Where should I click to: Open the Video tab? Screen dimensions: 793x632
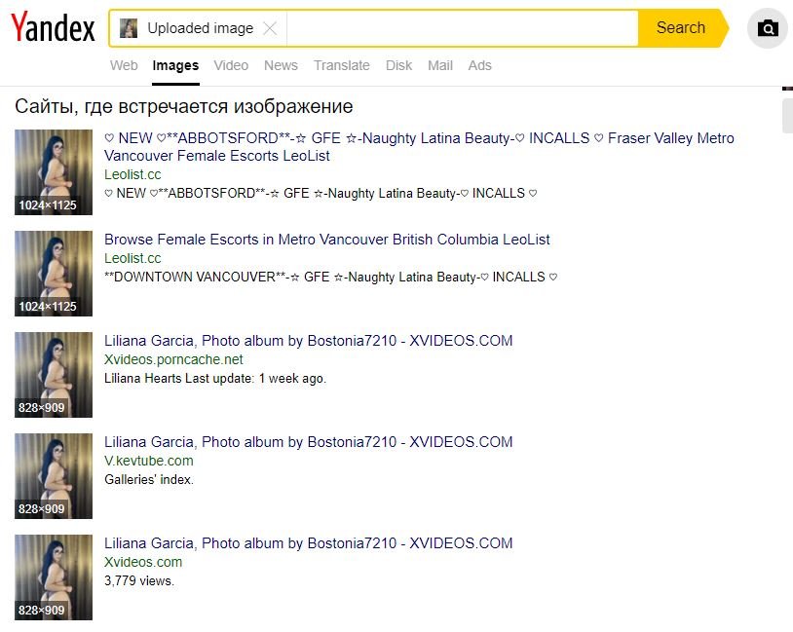(x=231, y=65)
